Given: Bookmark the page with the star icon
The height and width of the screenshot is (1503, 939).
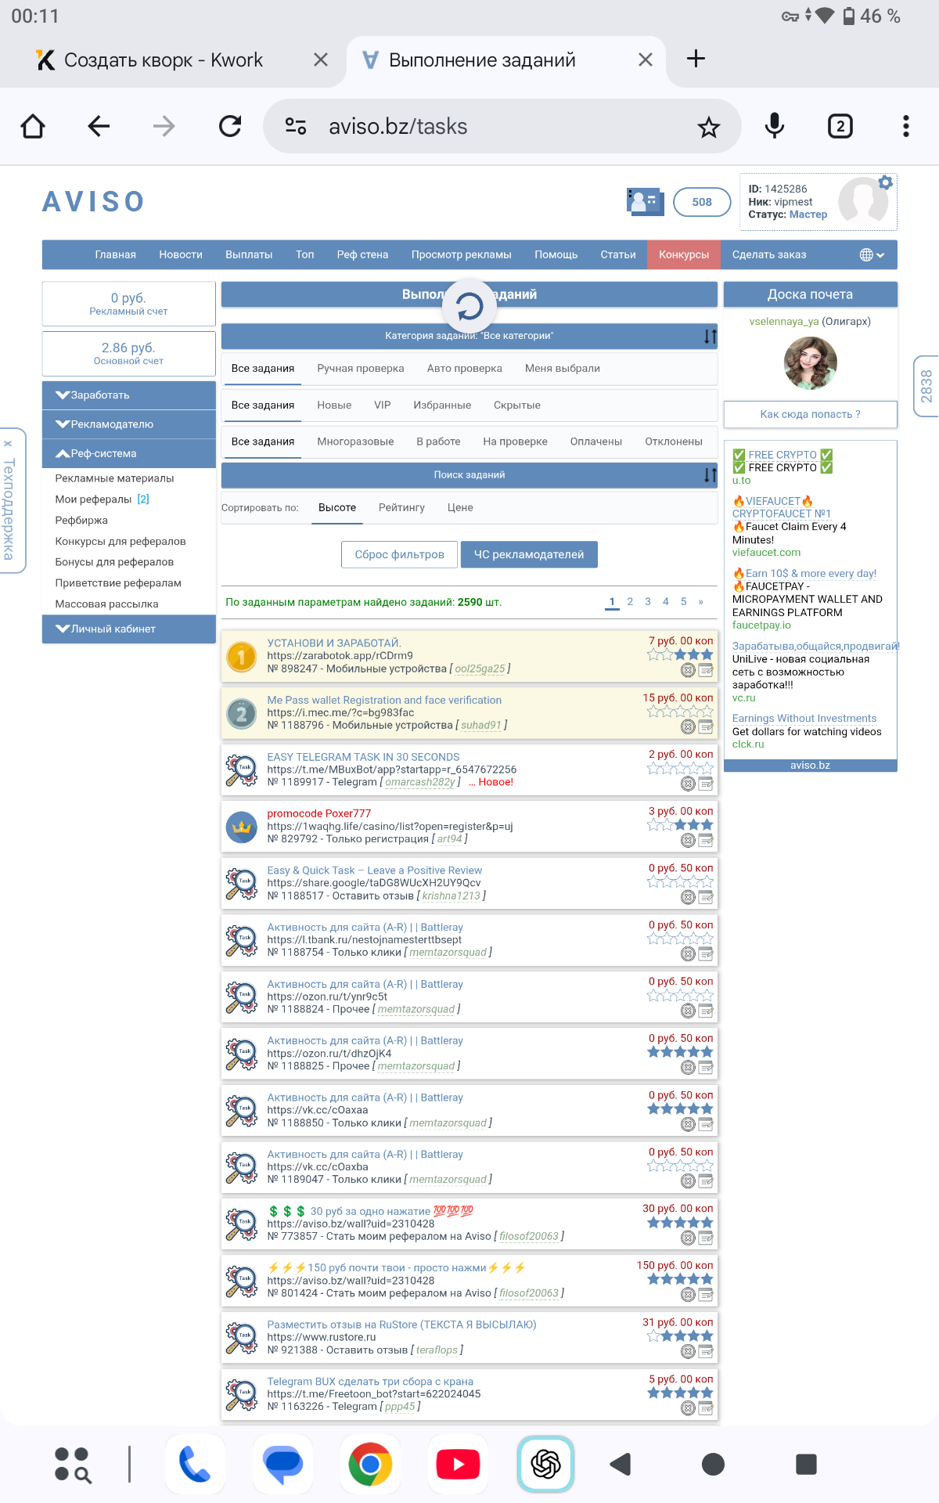Looking at the screenshot, I should 708,127.
